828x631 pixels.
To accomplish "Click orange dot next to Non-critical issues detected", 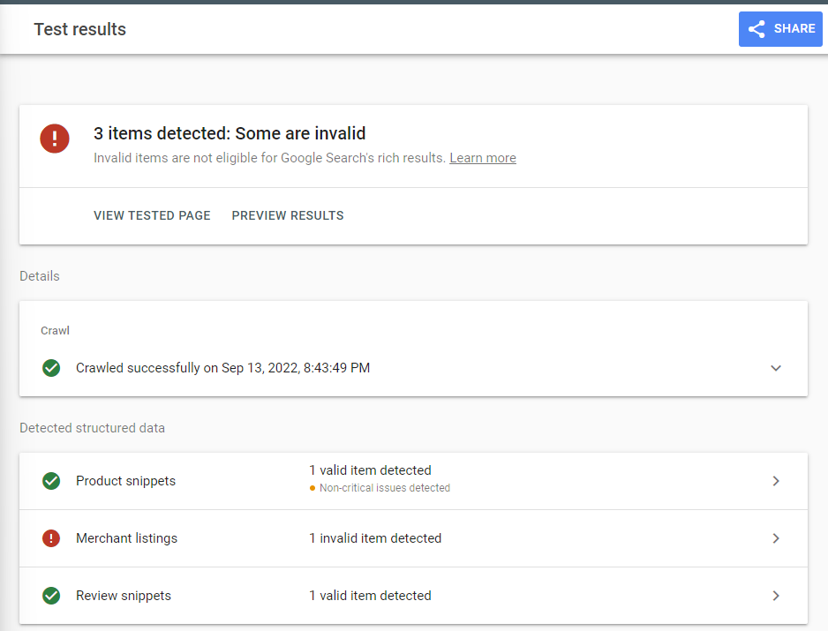I will pyautogui.click(x=312, y=488).
